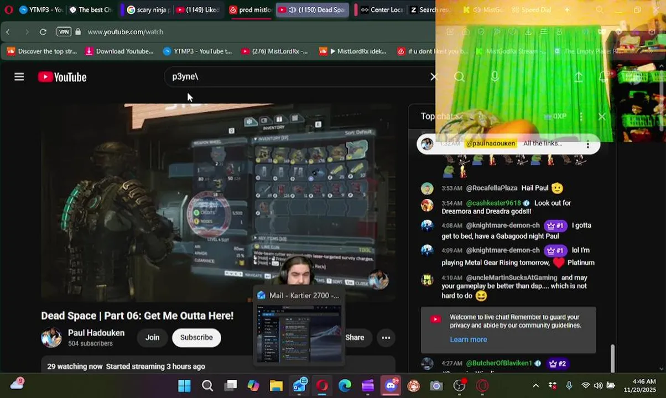
Task: Switch to the 'prod mistlo' tab
Action: (x=250, y=10)
